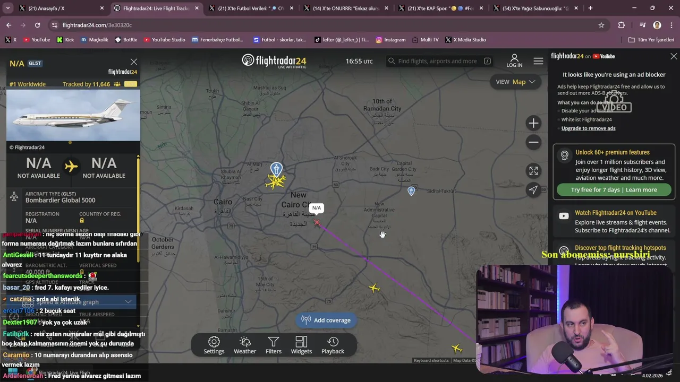This screenshot has width=680, height=382.
Task: Close the YouTube side panel
Action: (x=674, y=56)
